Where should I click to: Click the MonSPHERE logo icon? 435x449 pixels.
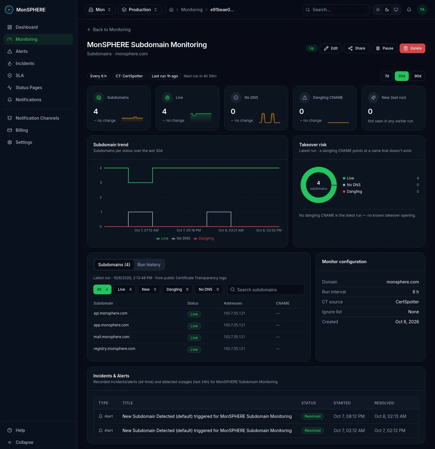click(9, 10)
